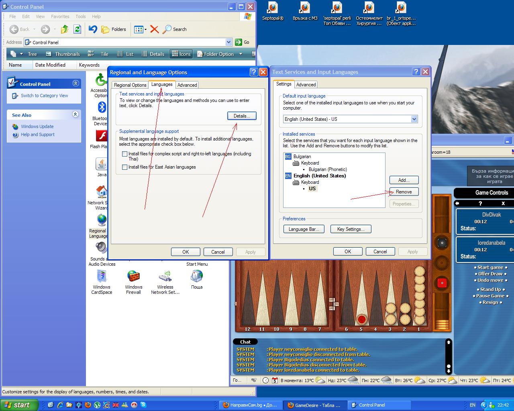514x411 pixels.
Task: Click the Folders toolbar button
Action: pyautogui.click(x=114, y=29)
